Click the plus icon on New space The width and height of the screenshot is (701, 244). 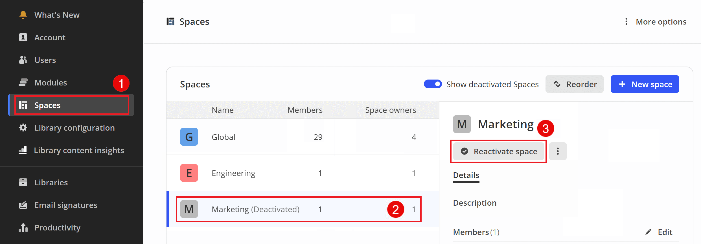coord(622,84)
